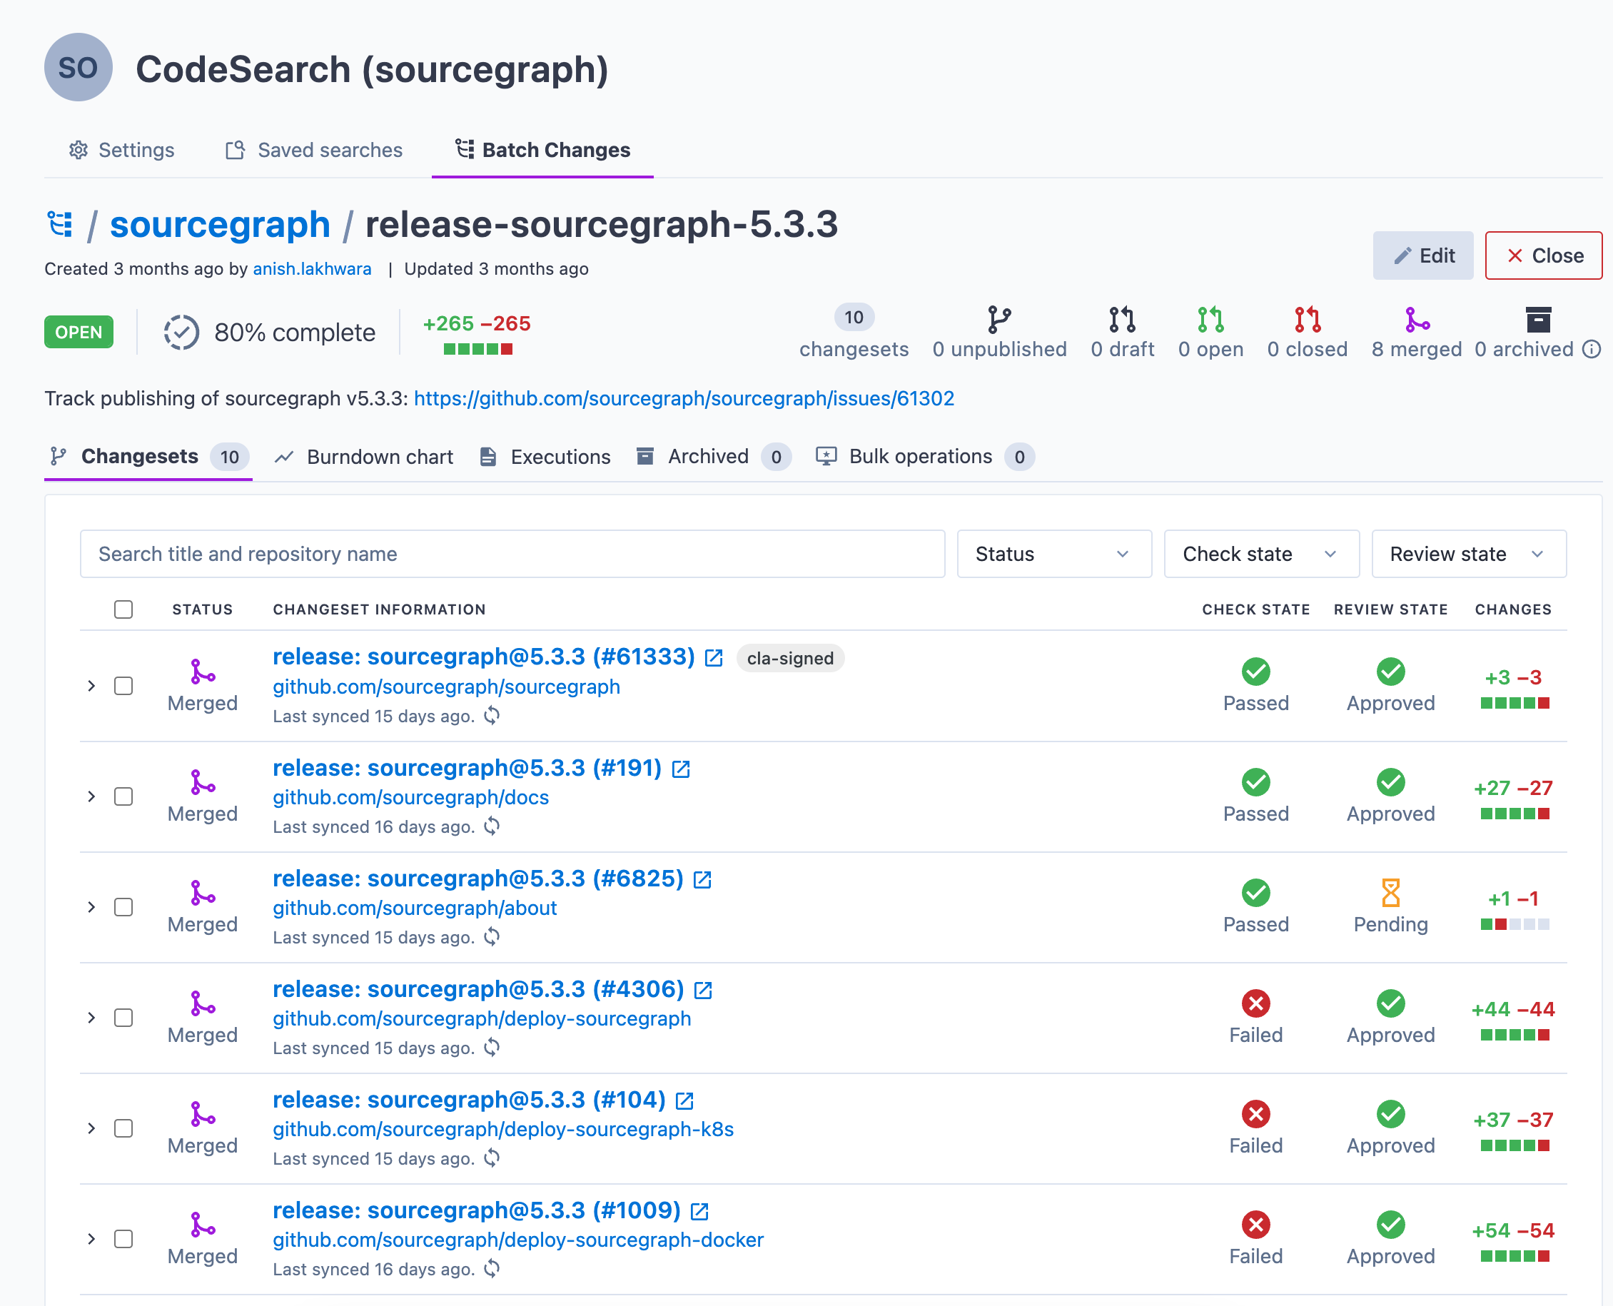1613x1306 pixels.
Task: Click the draft pull request icon
Action: pyautogui.click(x=1122, y=319)
